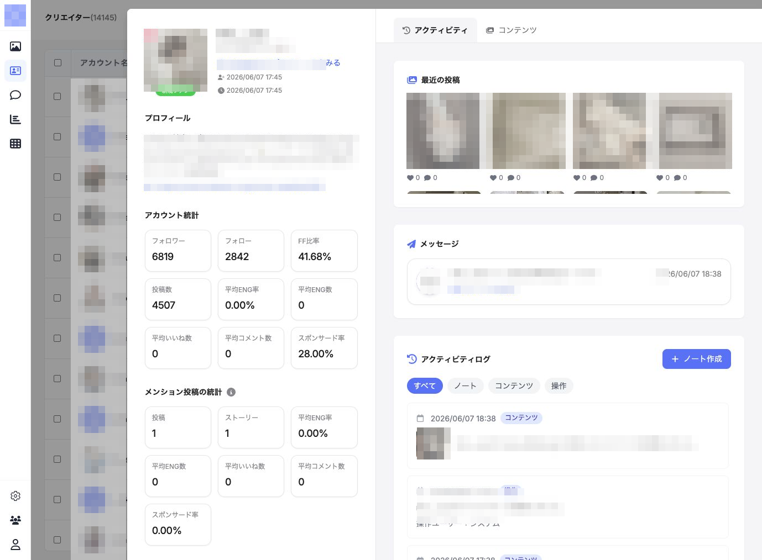
Task: Click the アクティビティログ history icon
Action: point(412,359)
